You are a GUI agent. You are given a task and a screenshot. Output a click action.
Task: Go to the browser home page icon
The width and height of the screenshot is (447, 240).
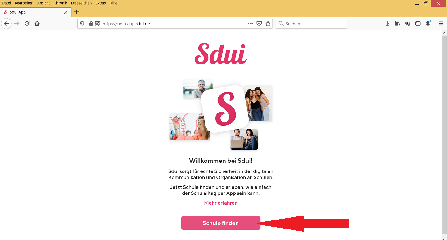point(37,24)
